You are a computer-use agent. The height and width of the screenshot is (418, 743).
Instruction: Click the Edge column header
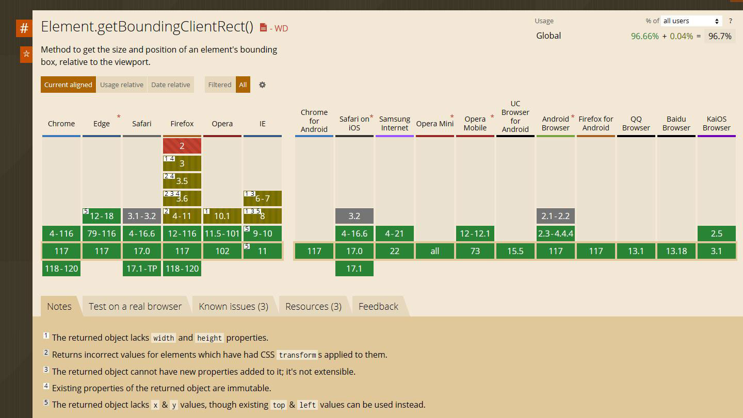[x=102, y=124]
